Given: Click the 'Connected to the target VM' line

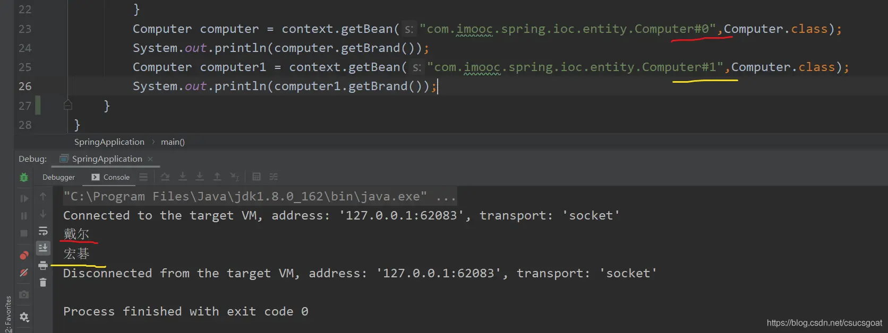Looking at the screenshot, I should 341,216.
